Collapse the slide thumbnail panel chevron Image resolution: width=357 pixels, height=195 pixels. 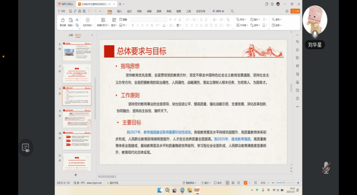click(92, 35)
